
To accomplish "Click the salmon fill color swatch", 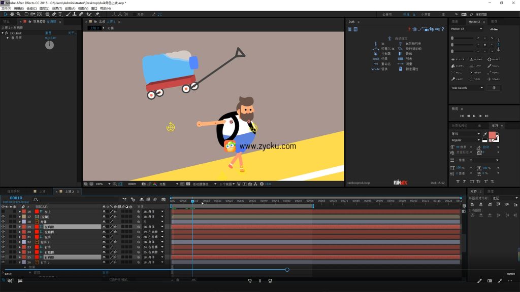I will [x=492, y=136].
